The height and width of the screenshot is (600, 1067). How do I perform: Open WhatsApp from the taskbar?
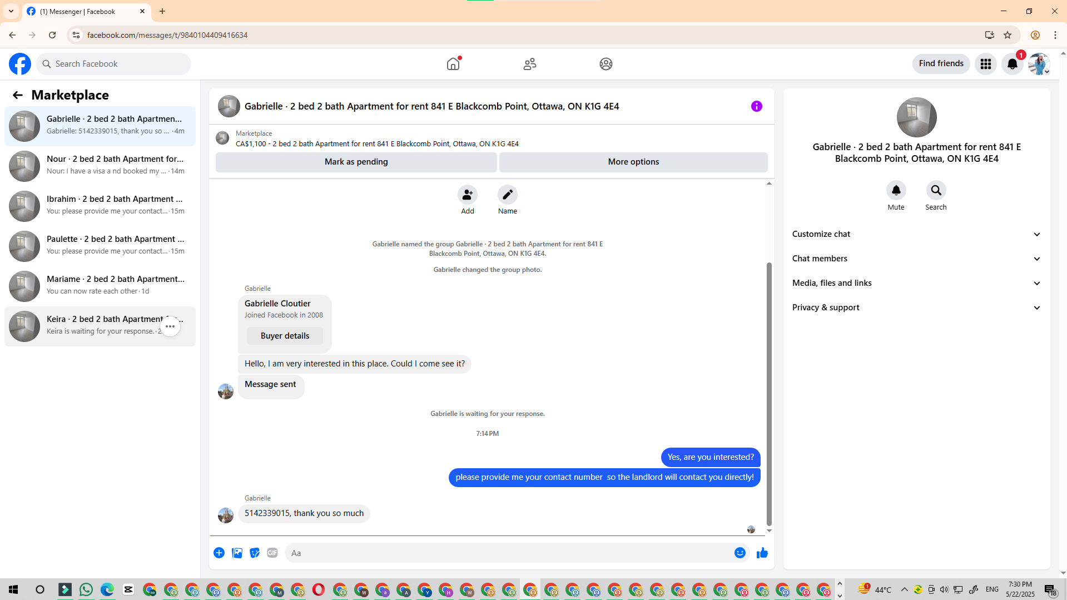point(86,589)
